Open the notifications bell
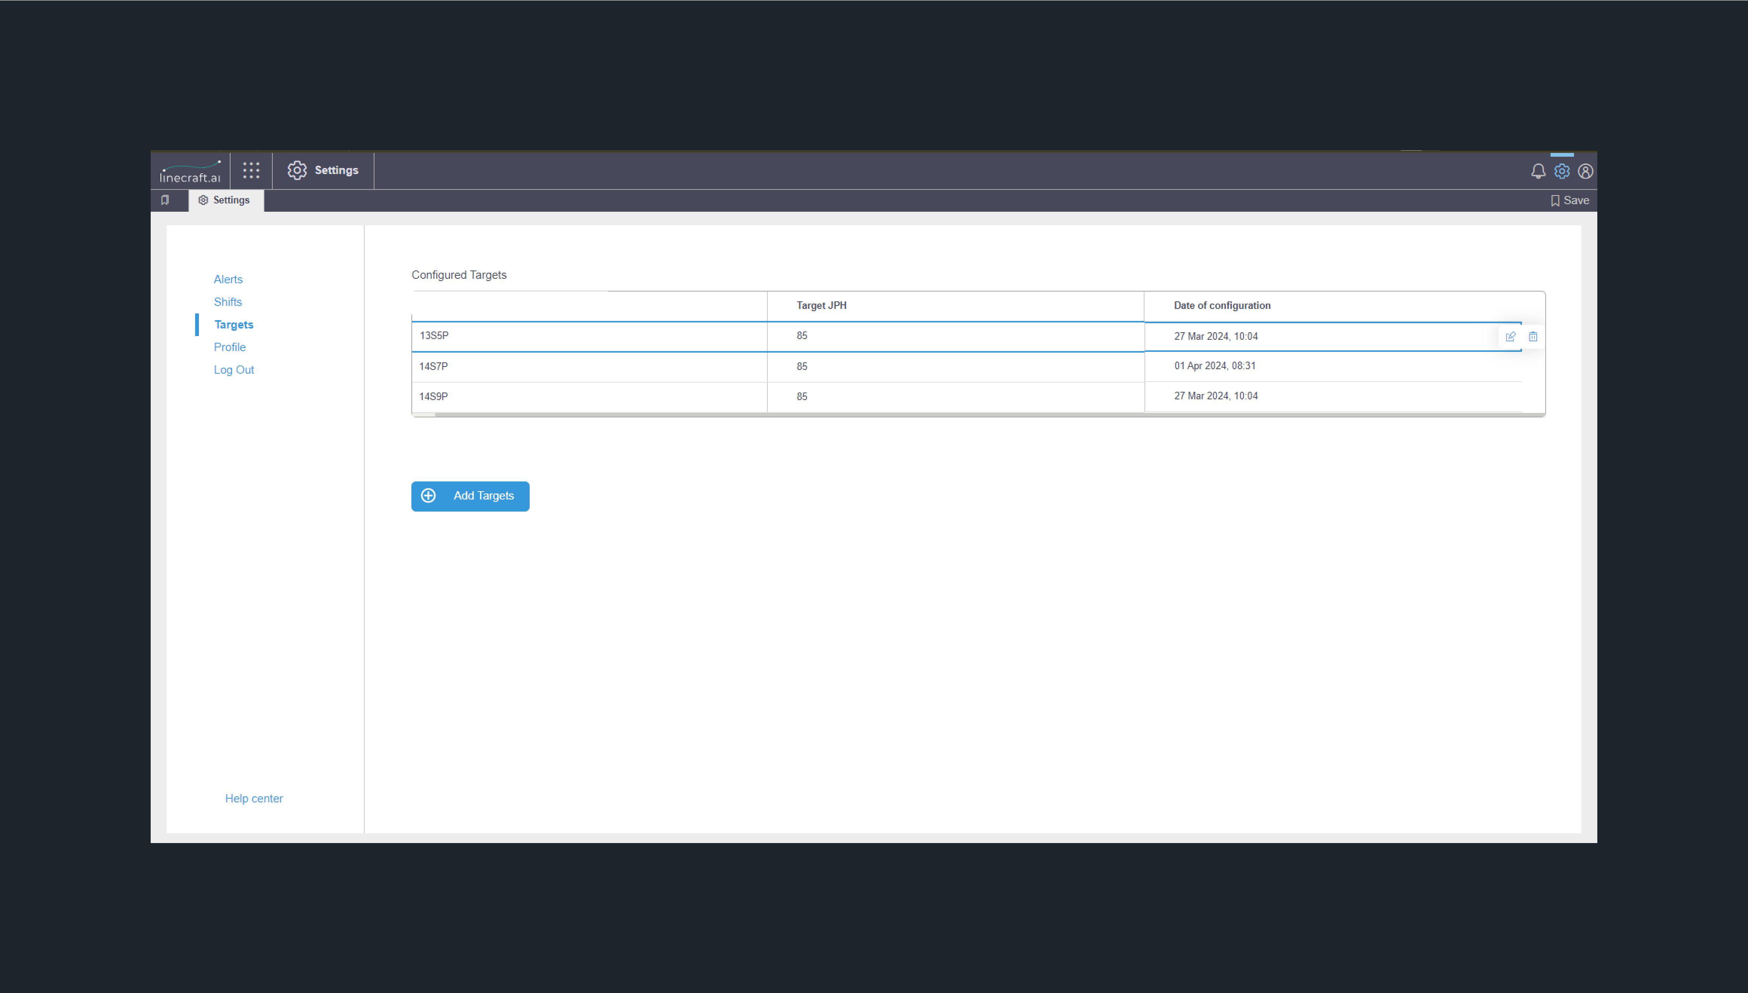The height and width of the screenshot is (993, 1748). [1538, 171]
